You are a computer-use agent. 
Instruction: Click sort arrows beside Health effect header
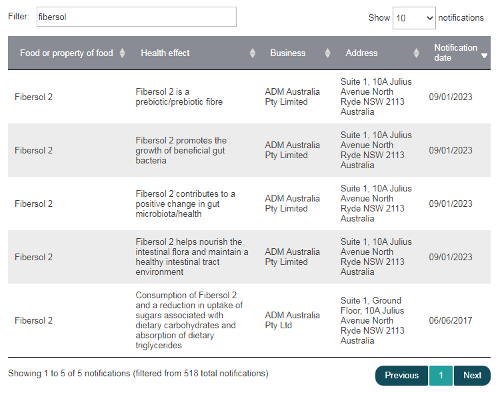253,53
